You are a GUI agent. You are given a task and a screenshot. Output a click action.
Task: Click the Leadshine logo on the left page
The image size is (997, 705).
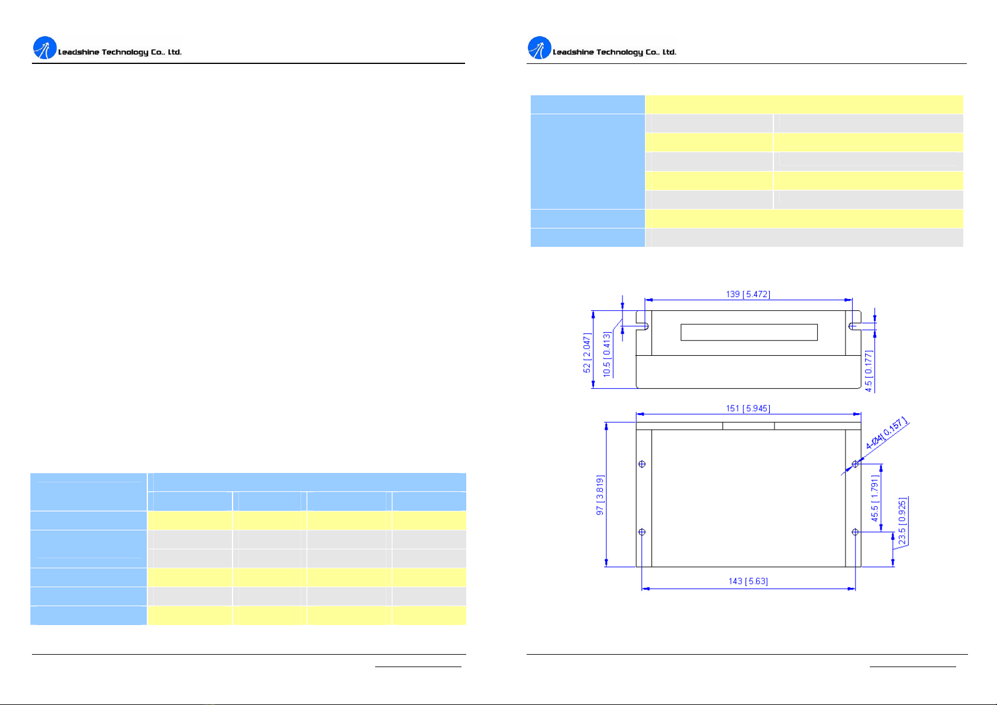click(x=44, y=48)
